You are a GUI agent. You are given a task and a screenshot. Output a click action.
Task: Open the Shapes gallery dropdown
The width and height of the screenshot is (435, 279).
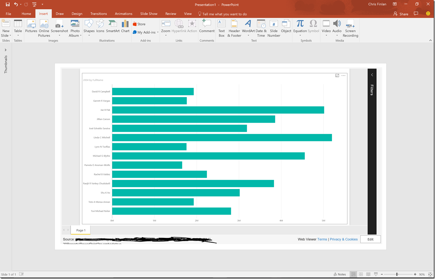point(89,35)
